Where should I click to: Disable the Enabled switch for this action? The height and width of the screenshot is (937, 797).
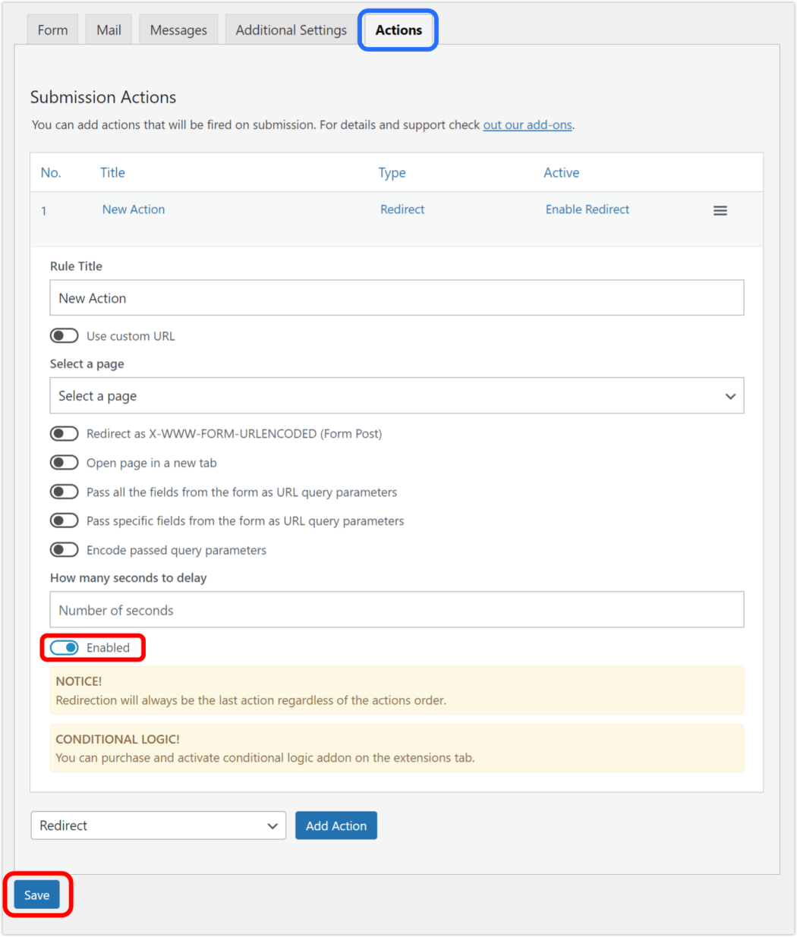[65, 647]
